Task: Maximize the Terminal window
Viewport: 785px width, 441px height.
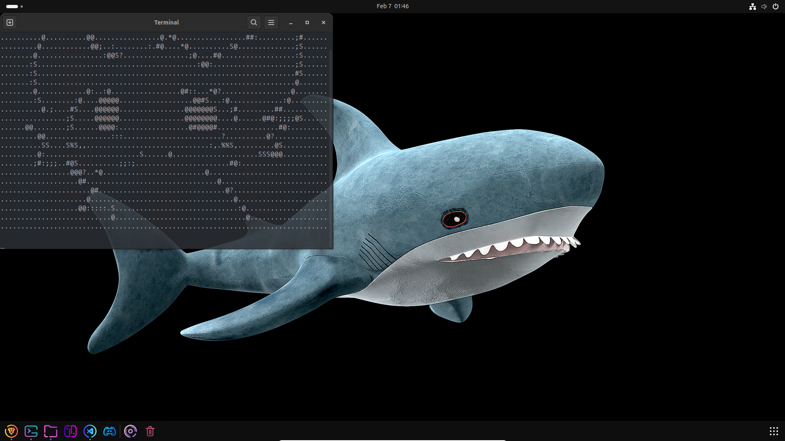Action: [x=307, y=22]
